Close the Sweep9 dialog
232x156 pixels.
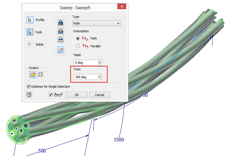click(x=122, y=7)
